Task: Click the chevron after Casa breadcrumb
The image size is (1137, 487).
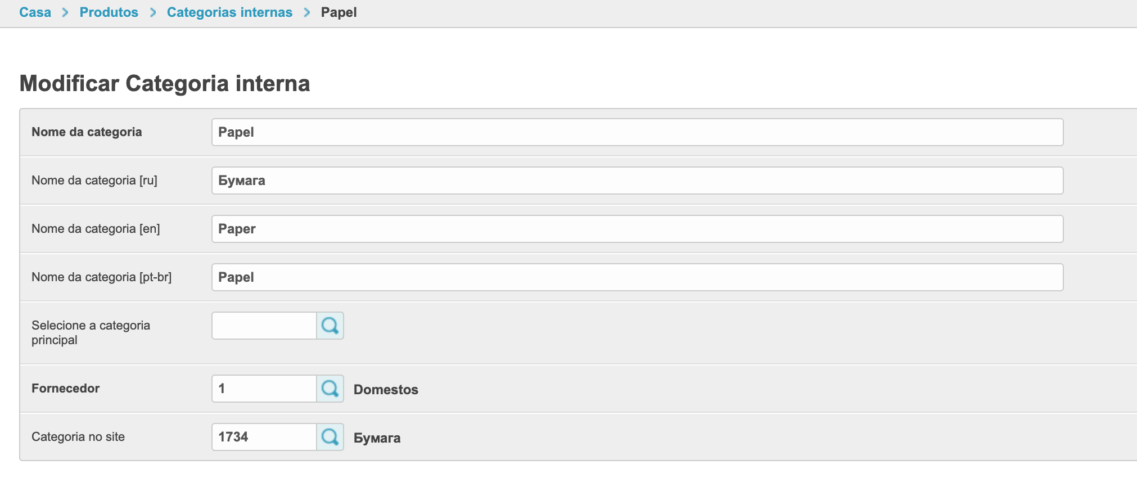Action: click(x=65, y=12)
